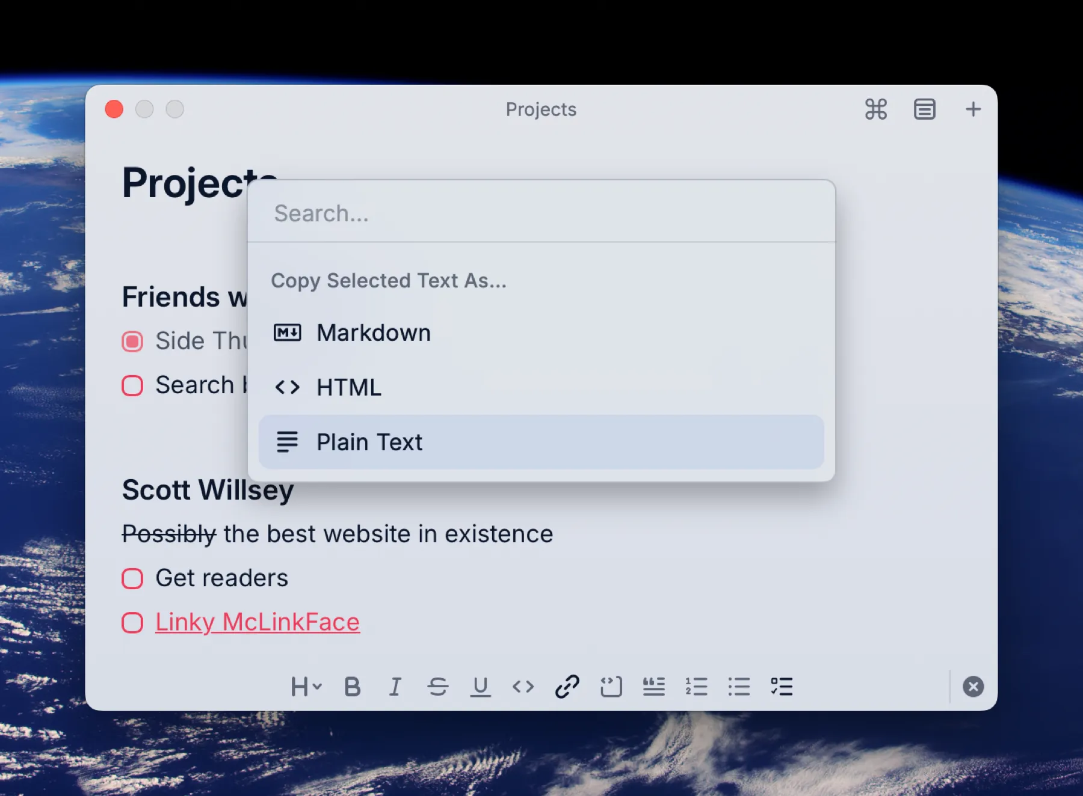
Task: Check the Get readers checkbox
Action: pos(132,578)
